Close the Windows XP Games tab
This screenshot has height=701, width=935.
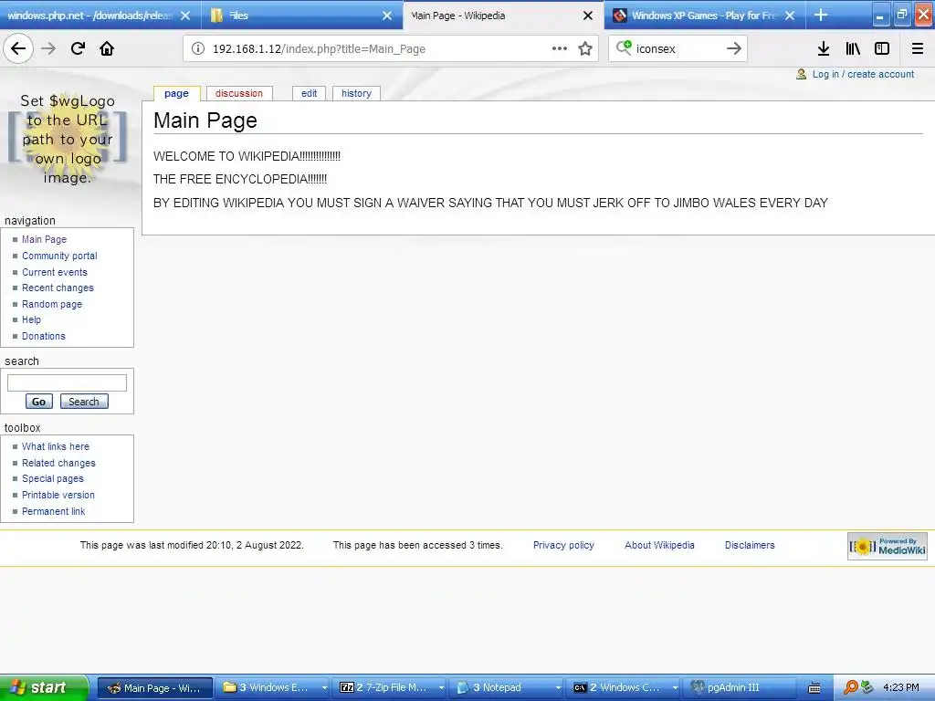click(790, 16)
